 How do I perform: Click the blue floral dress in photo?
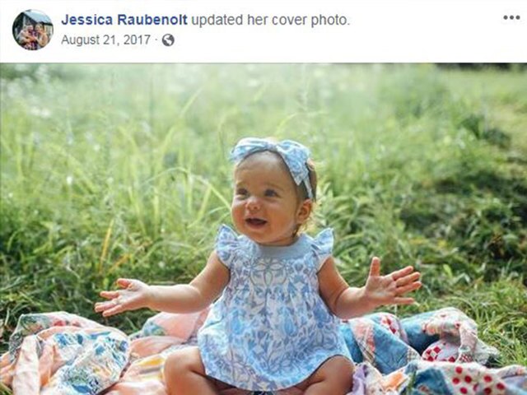tap(273, 309)
